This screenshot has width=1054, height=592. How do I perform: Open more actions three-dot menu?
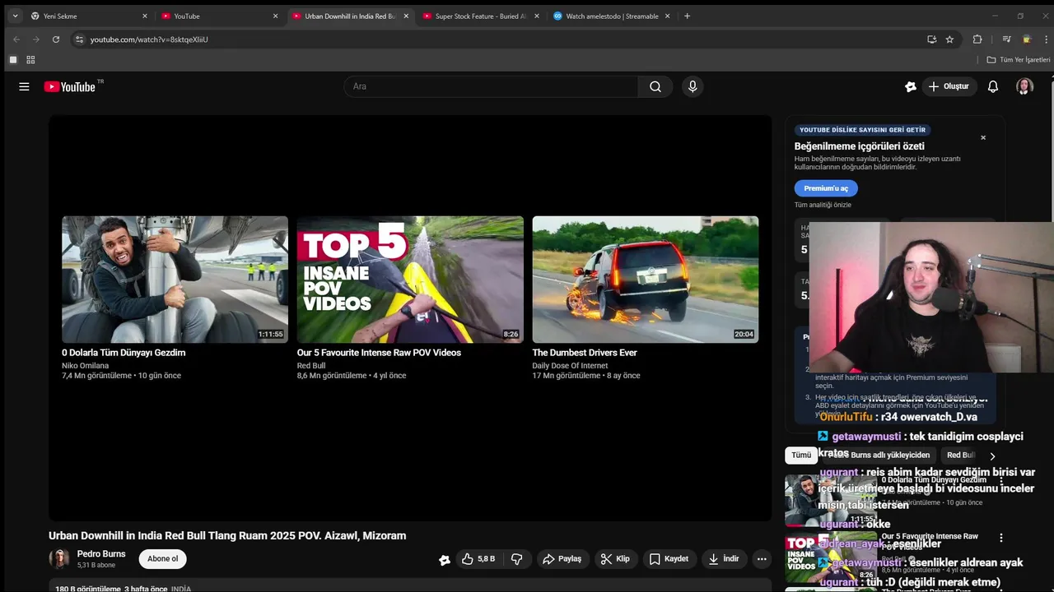[x=762, y=559]
